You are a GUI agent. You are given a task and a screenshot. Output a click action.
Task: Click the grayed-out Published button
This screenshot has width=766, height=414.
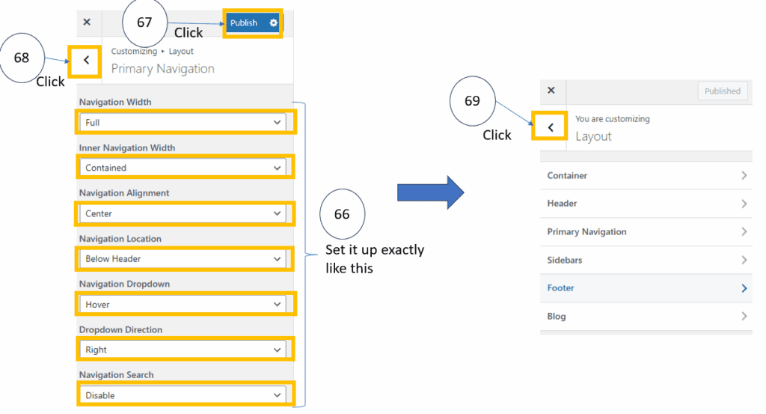click(x=722, y=91)
